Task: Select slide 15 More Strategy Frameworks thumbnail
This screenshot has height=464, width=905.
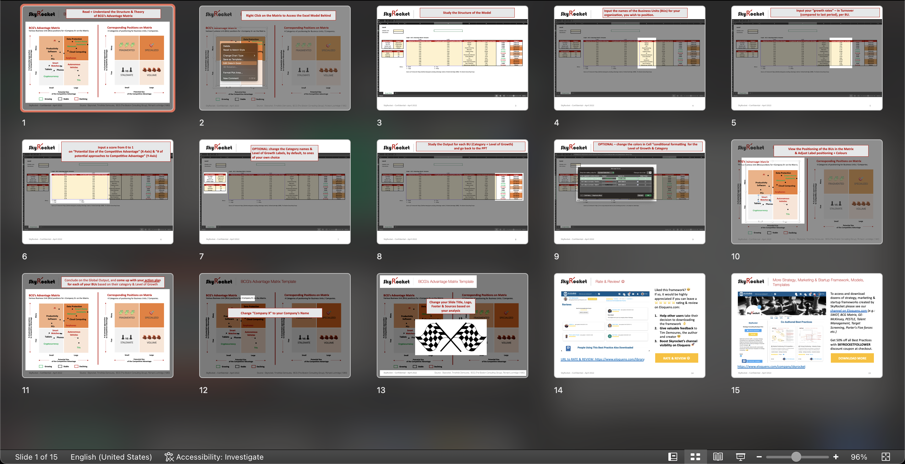Action: (807, 325)
